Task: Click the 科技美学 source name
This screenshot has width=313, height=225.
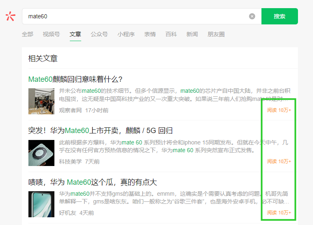Action: pyautogui.click(x=70, y=162)
